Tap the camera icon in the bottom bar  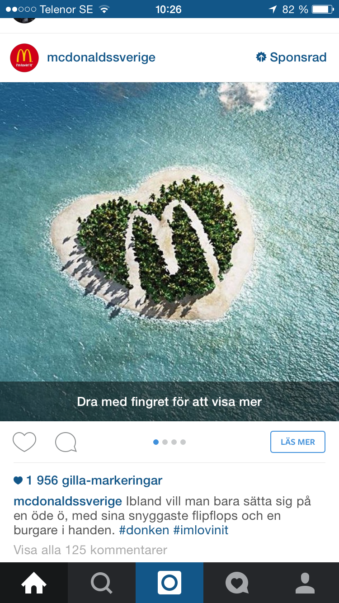[169, 583]
